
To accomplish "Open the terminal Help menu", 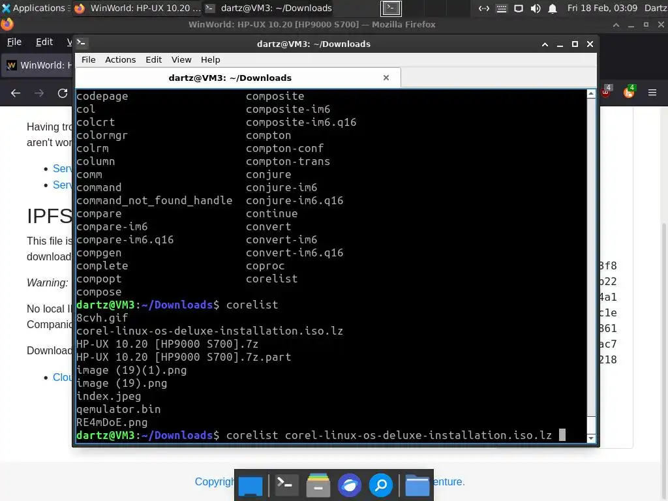I will click(211, 59).
